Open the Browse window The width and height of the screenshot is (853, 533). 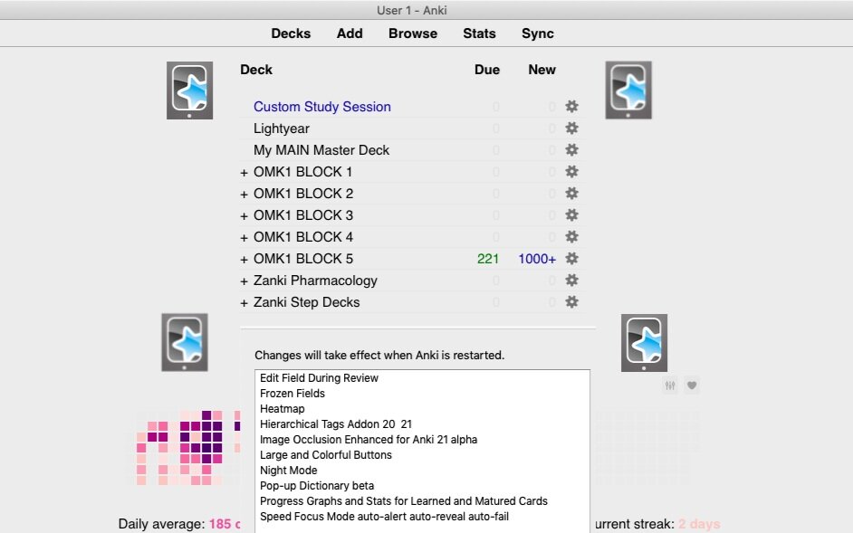coord(413,33)
